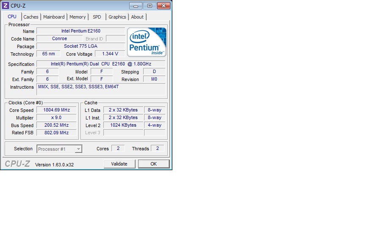Screen dimensions: 366x228
Task: Click the CPU-Z title bar logo icon
Action: (x=5, y=5)
